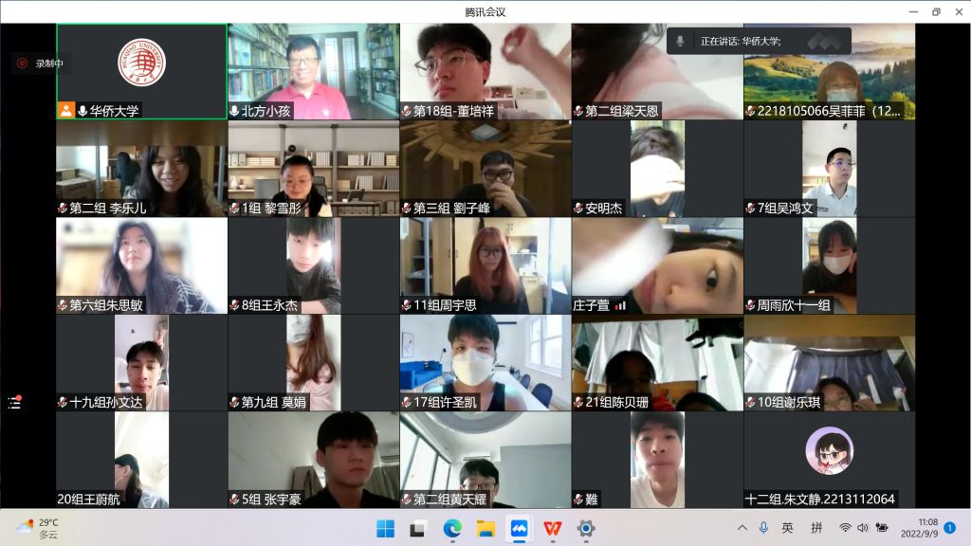Click the microphone icon next to 北方小孩
Image resolution: width=971 pixels, height=546 pixels.
point(234,111)
